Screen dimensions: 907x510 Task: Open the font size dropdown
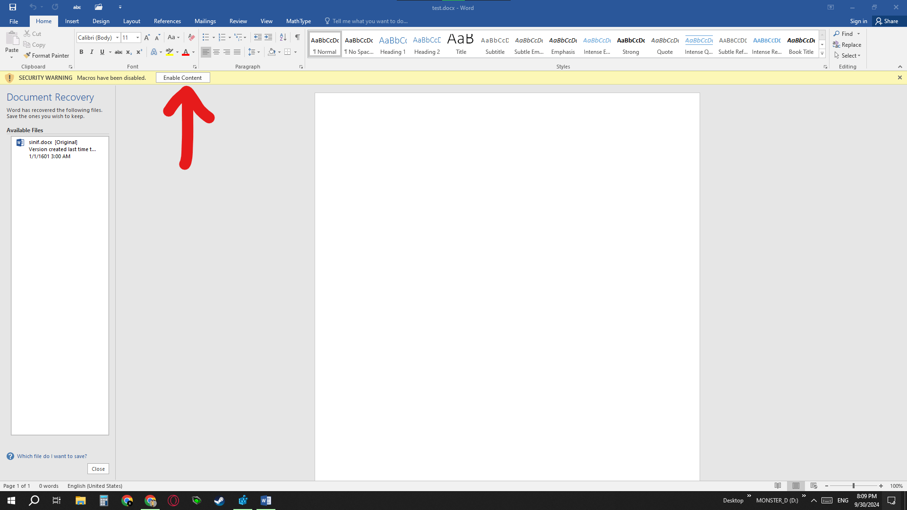[x=137, y=37]
